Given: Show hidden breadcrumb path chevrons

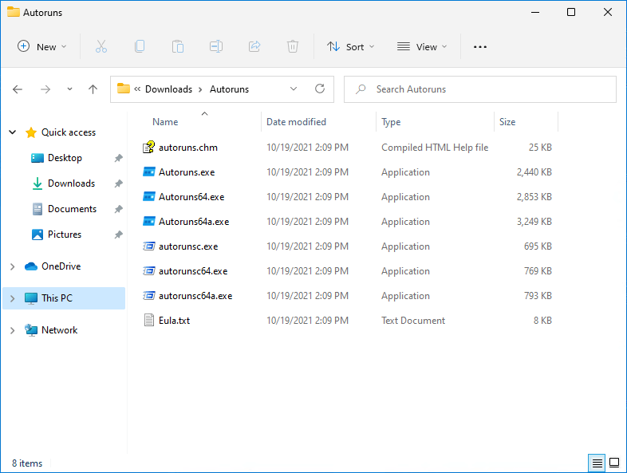Looking at the screenshot, I should click(137, 89).
